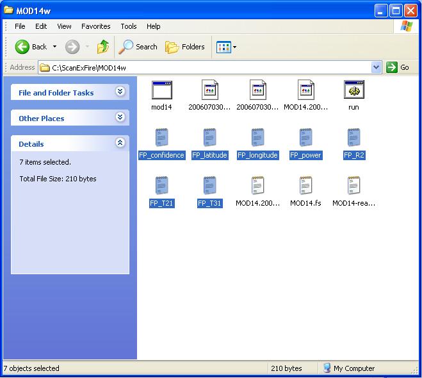Click the Other Places heading
Screen dimensions: 422x378
coord(42,119)
